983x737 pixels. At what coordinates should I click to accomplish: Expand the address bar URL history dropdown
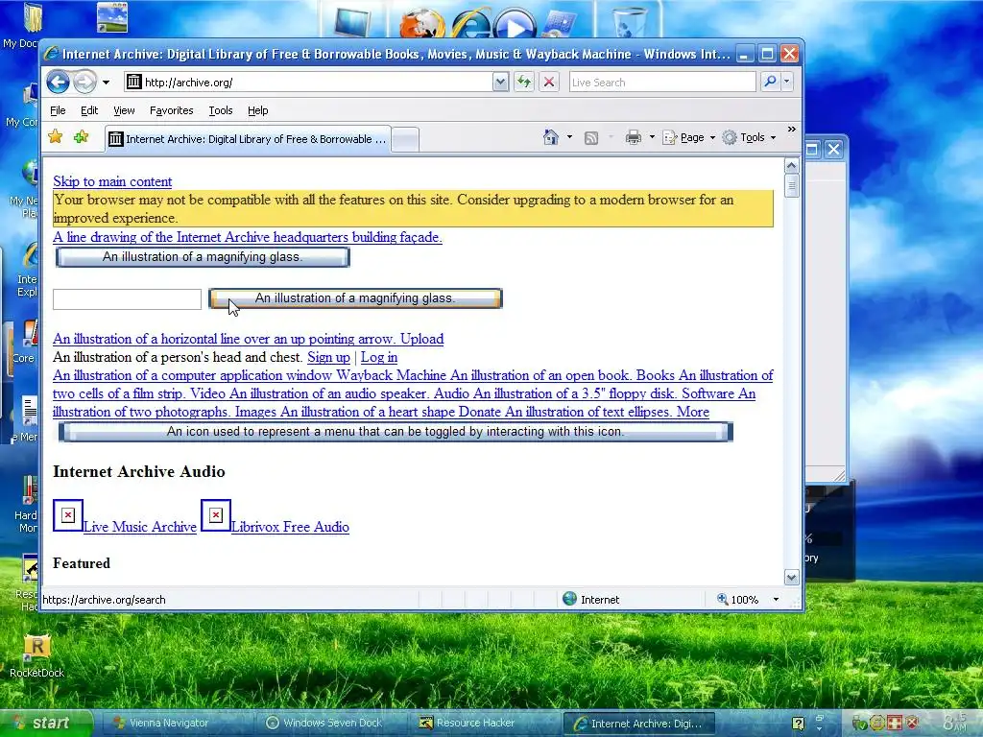500,83
